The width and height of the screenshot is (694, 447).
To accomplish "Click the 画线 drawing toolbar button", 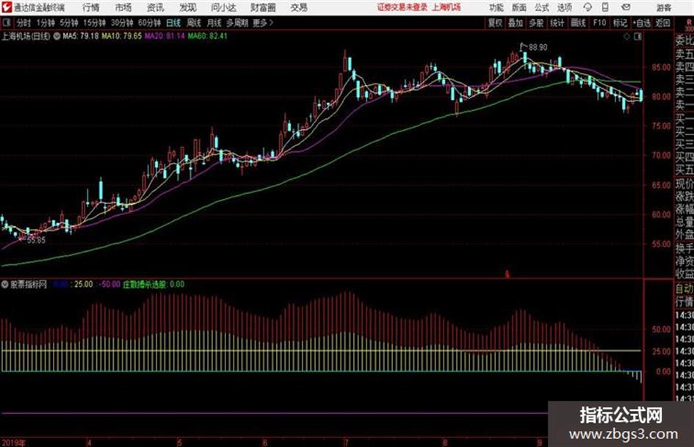I will tap(578, 23).
